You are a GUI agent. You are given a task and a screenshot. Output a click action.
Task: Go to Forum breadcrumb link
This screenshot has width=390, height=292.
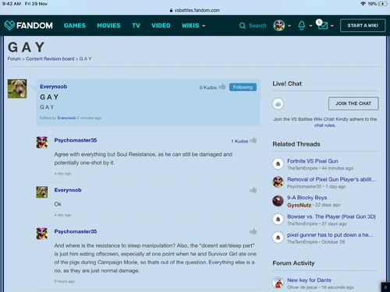point(14,59)
